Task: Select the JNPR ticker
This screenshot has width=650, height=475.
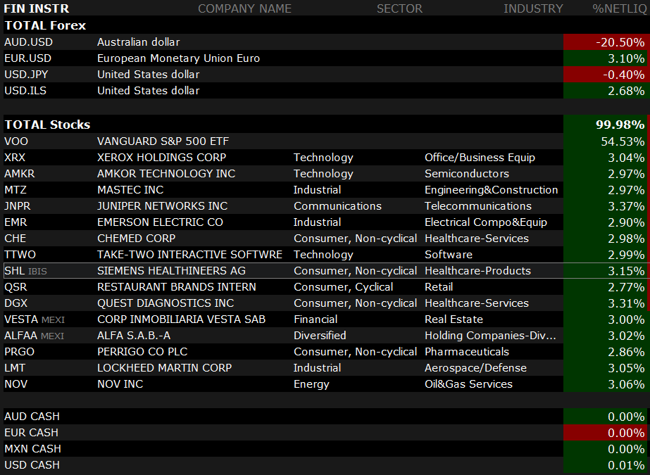Action: [18, 205]
